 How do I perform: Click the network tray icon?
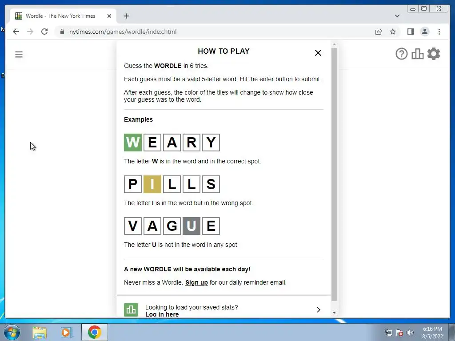pos(388,333)
